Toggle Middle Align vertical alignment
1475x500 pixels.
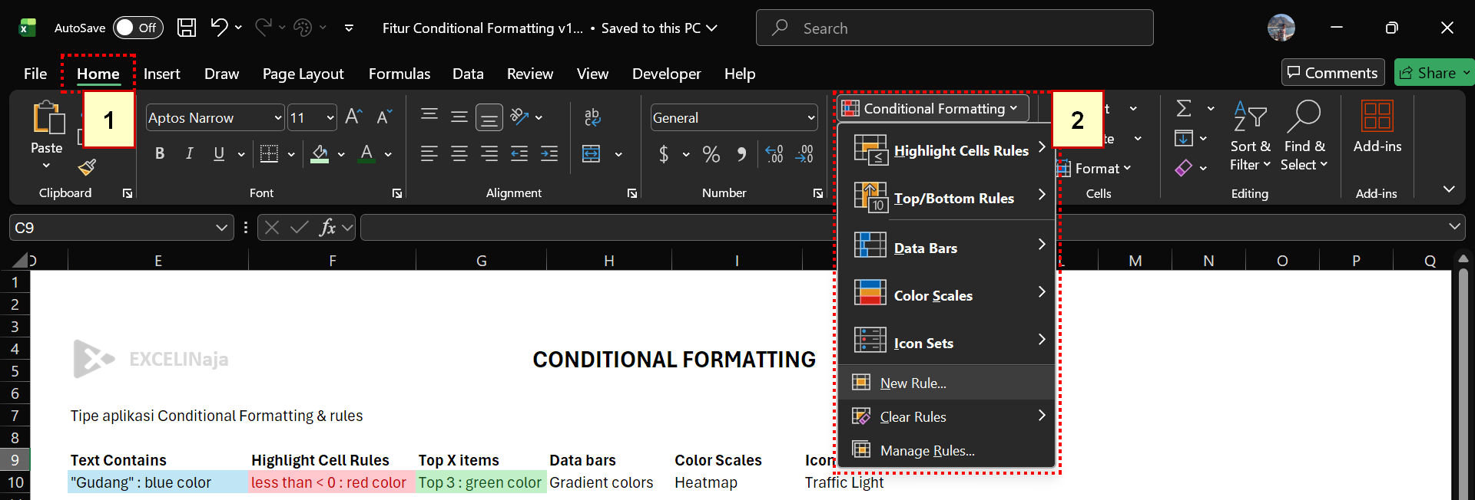[x=459, y=117]
